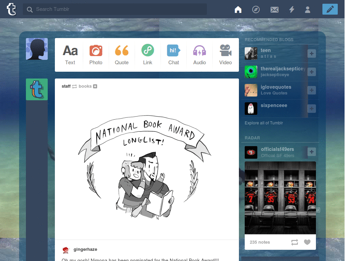The width and height of the screenshot is (349, 261).
Task: Focus the Search Tumblr field
Action: click(115, 9)
